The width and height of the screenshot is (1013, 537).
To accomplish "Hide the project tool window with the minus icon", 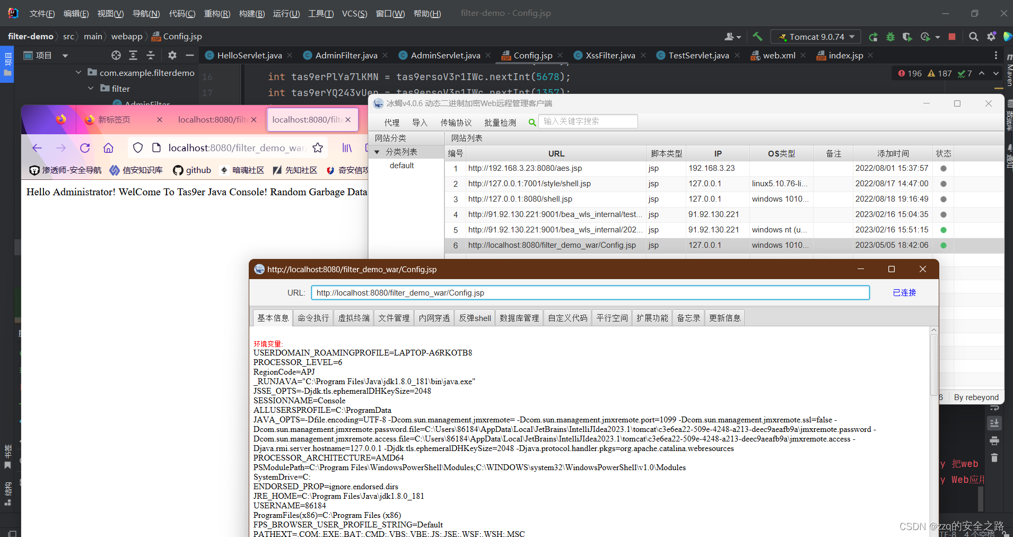I will pos(190,55).
